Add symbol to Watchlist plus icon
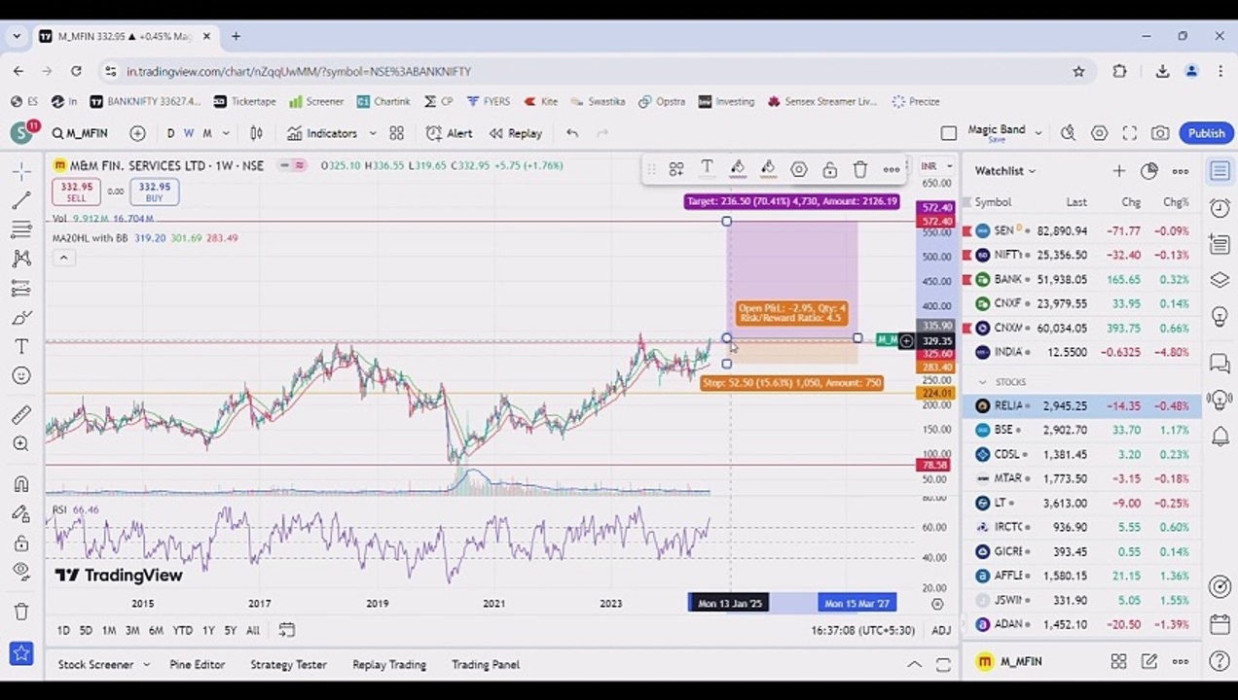 [1119, 171]
